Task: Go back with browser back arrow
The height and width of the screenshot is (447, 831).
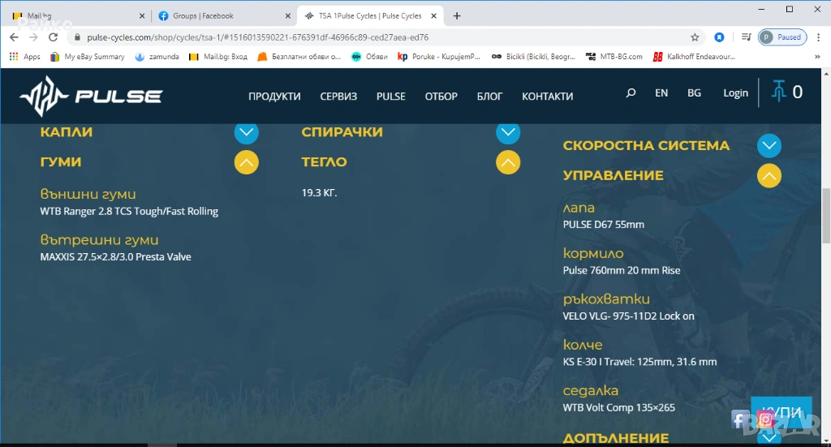Action: [15, 37]
